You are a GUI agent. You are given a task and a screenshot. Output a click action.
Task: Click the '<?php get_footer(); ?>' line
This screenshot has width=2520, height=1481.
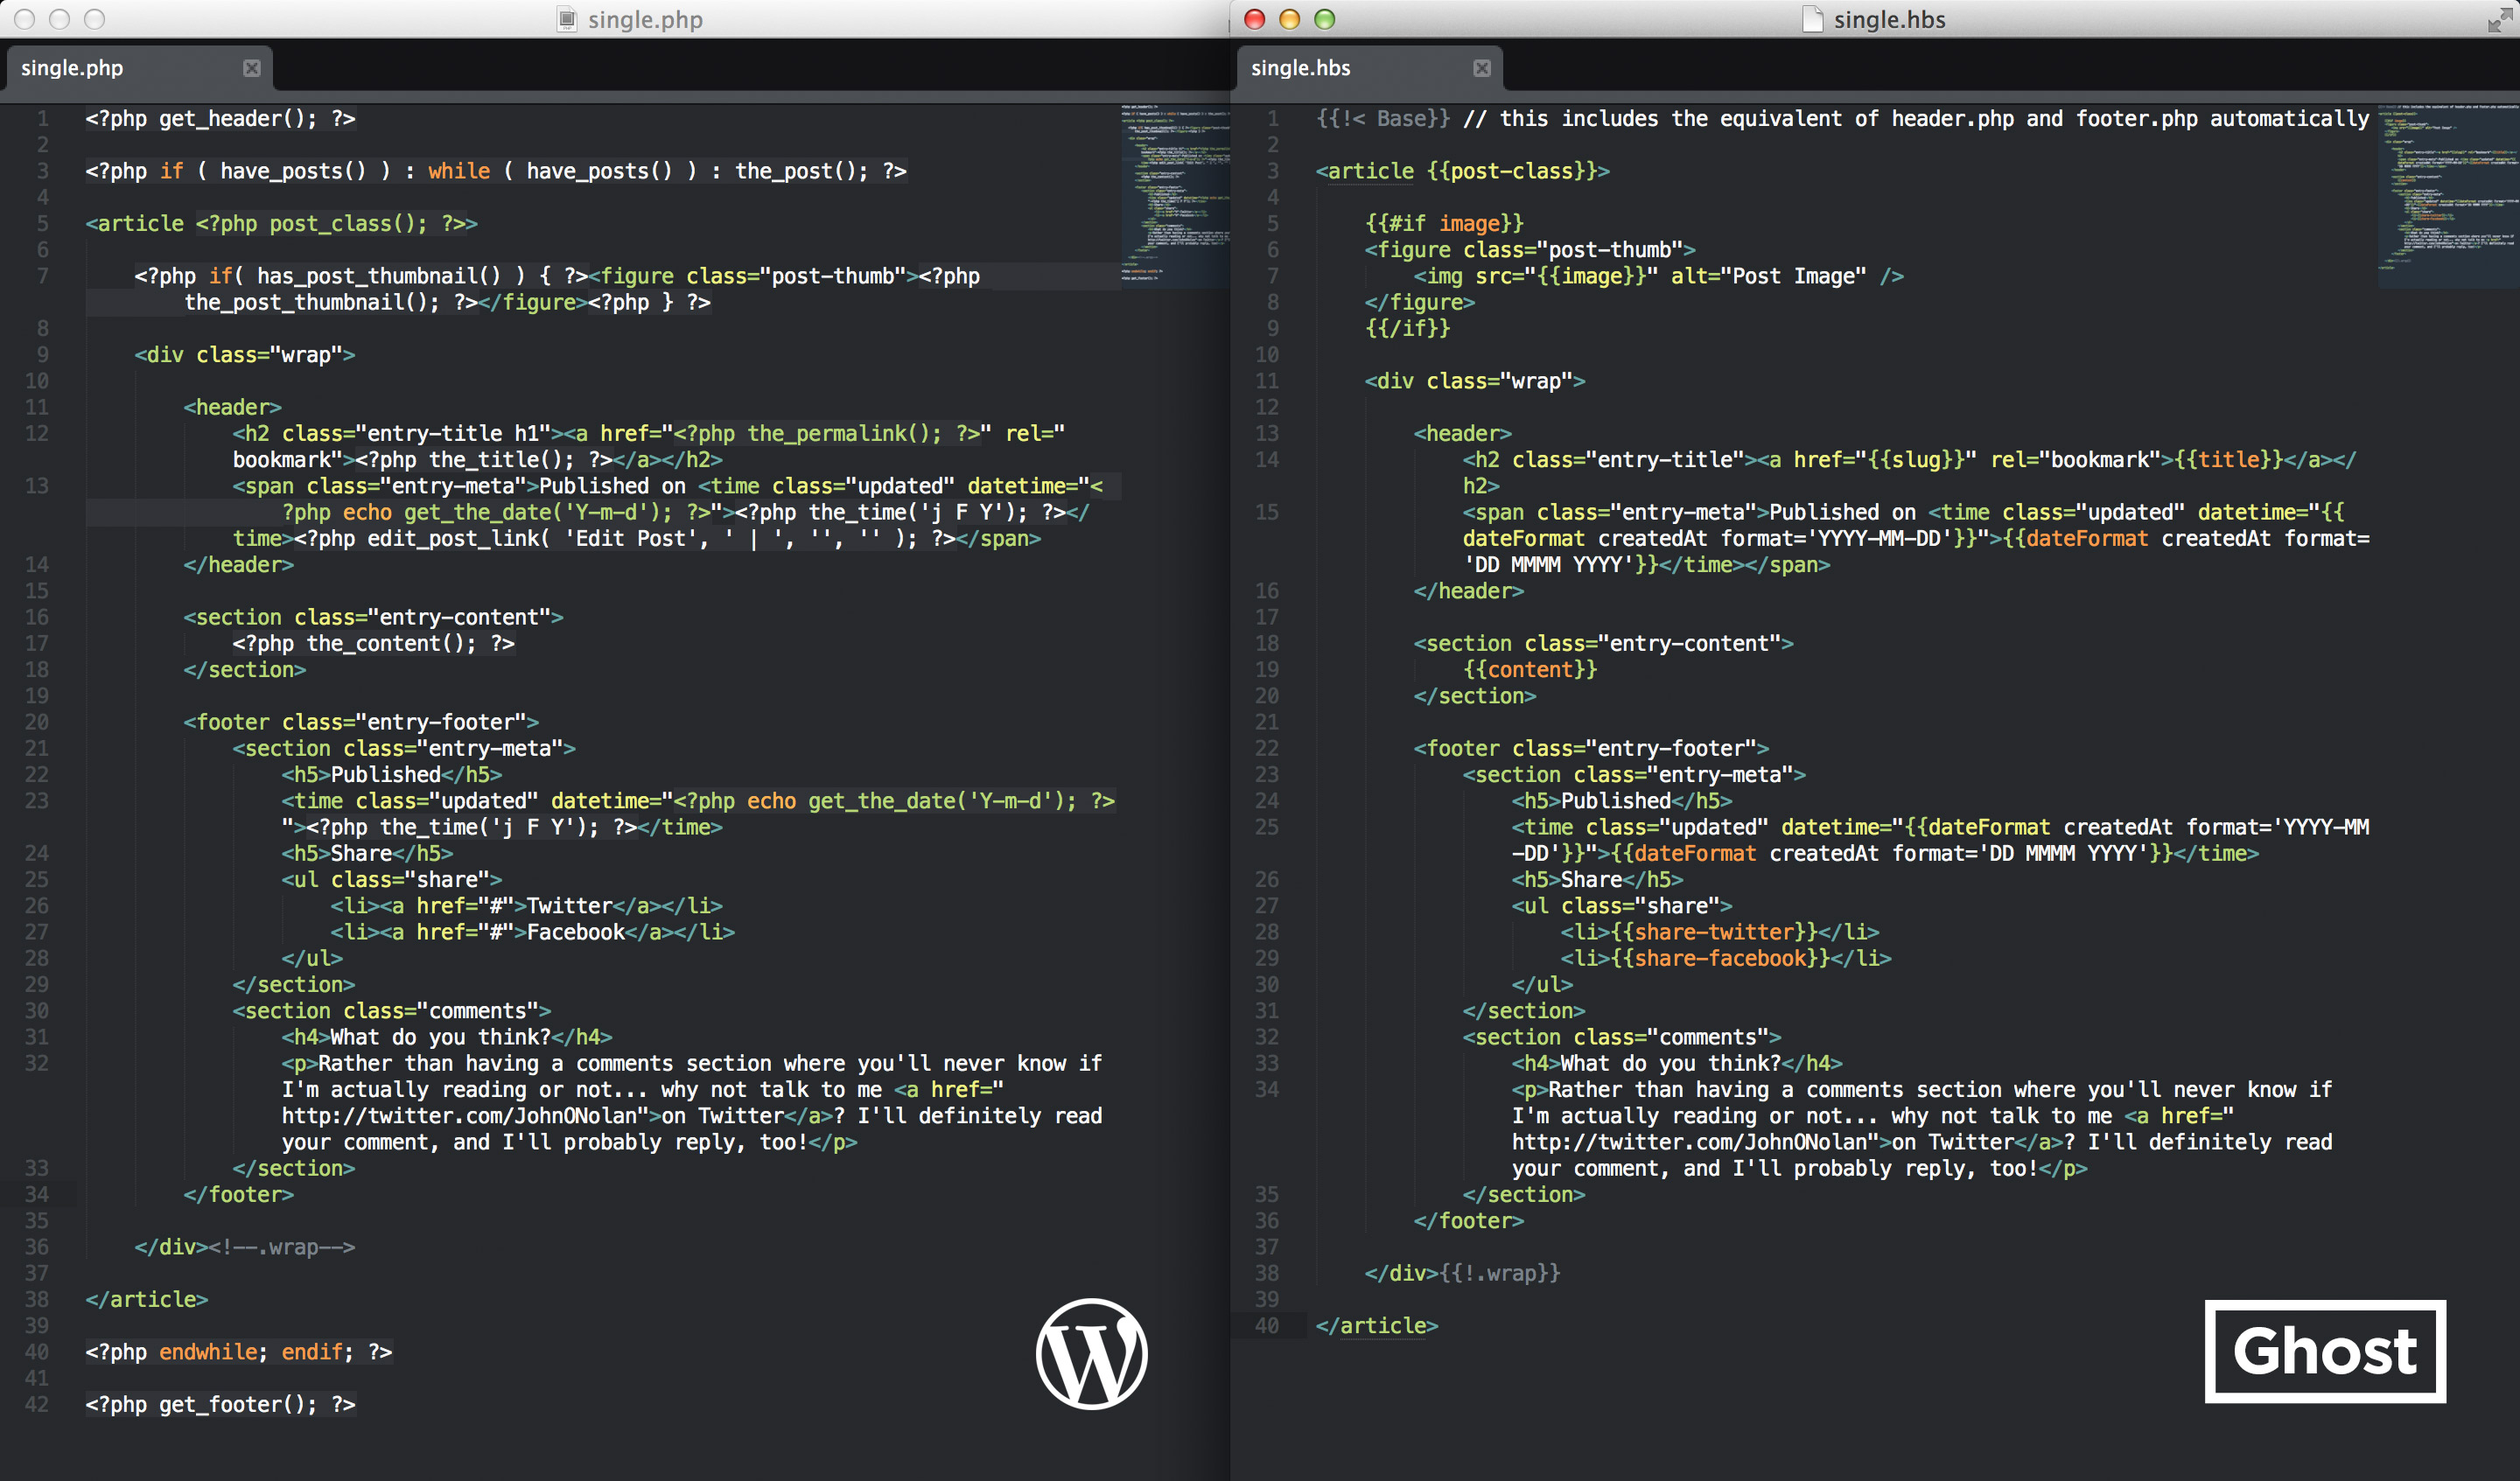click(220, 1404)
